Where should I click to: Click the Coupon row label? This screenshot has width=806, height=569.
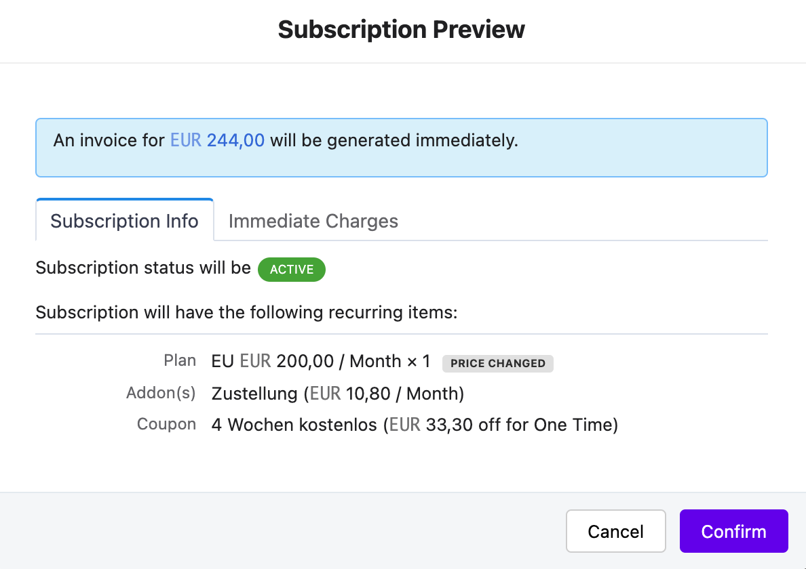[x=166, y=424]
